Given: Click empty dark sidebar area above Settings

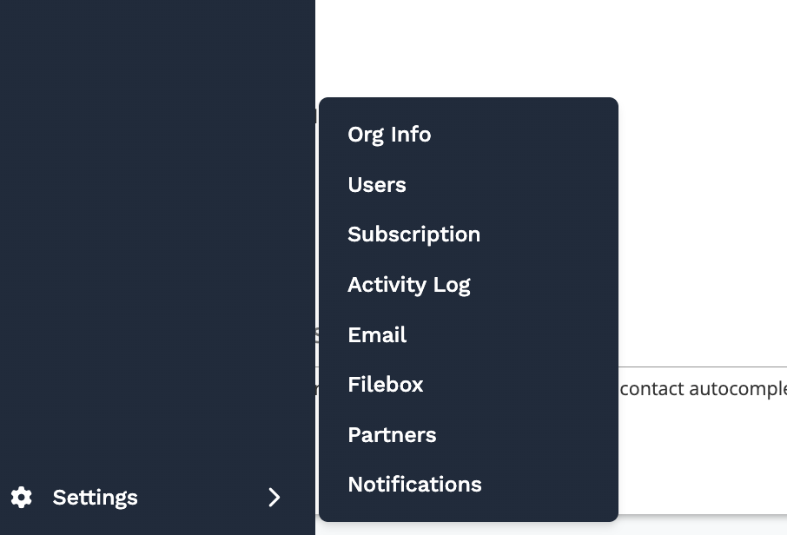Looking at the screenshot, I should [156, 261].
